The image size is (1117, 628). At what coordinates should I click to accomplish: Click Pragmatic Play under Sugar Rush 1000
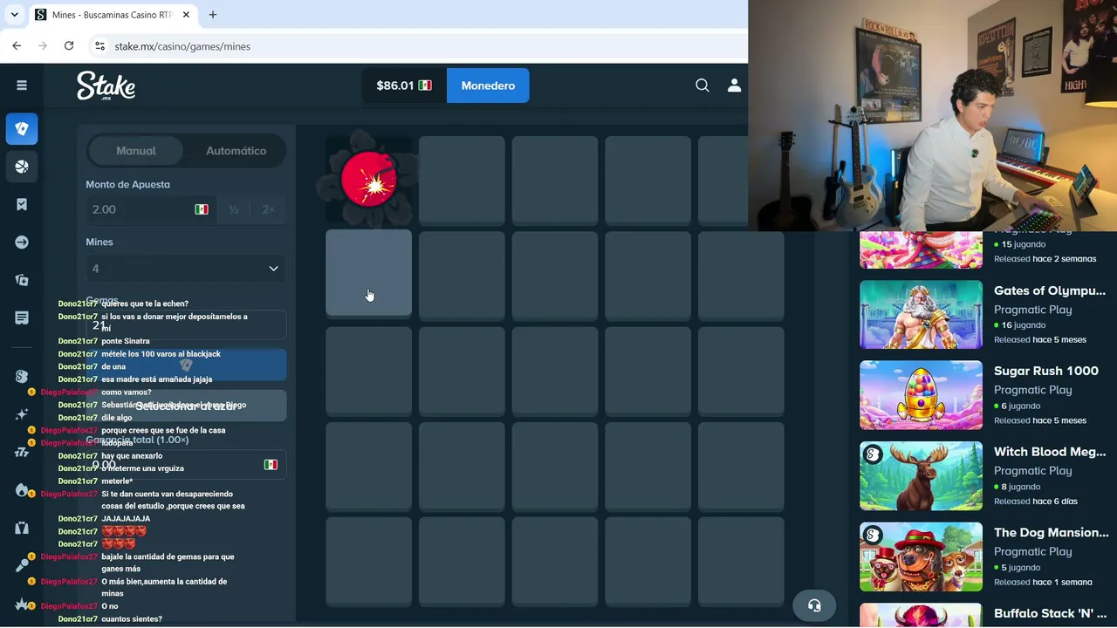point(1033,390)
